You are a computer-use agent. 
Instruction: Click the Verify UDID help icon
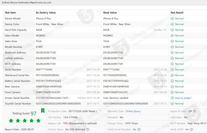point(191,130)
